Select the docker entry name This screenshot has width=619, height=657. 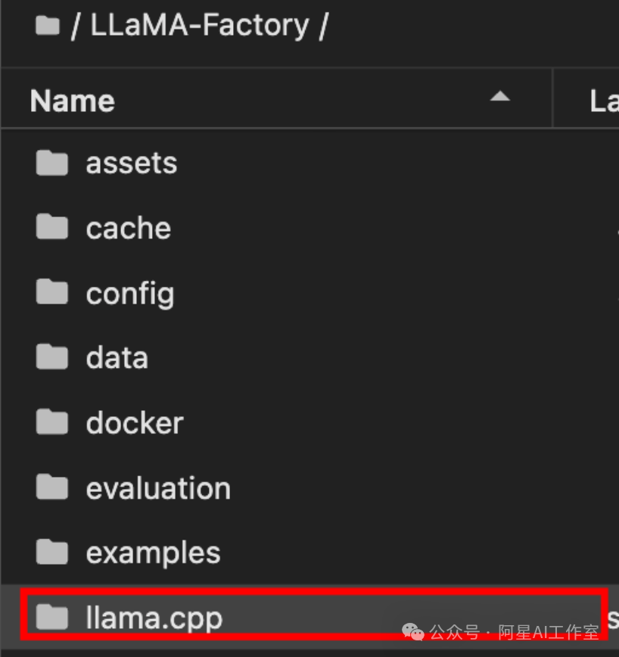click(135, 422)
